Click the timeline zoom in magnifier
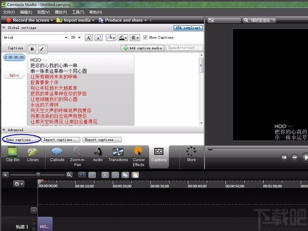308x231 pixels. [69, 175]
